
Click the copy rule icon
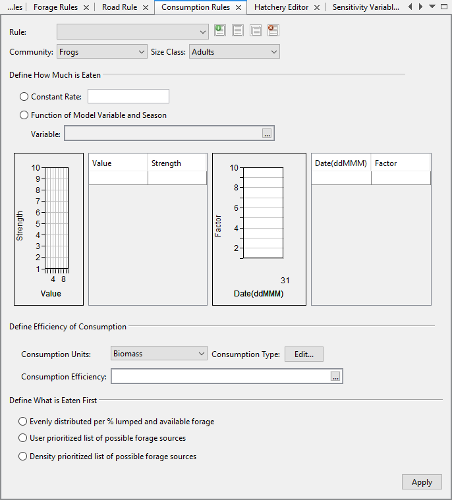256,30
